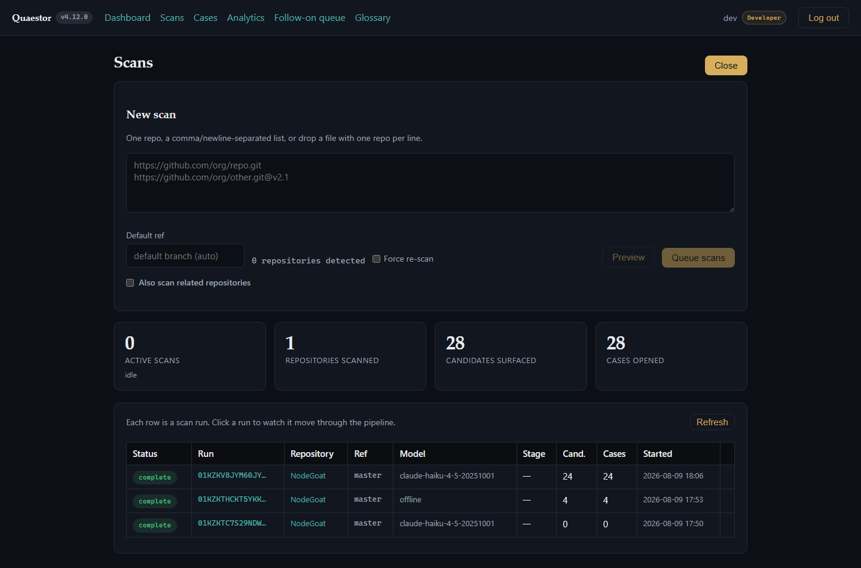Image resolution: width=861 pixels, height=568 pixels.
Task: Click complete status of offline run
Action: (155, 501)
